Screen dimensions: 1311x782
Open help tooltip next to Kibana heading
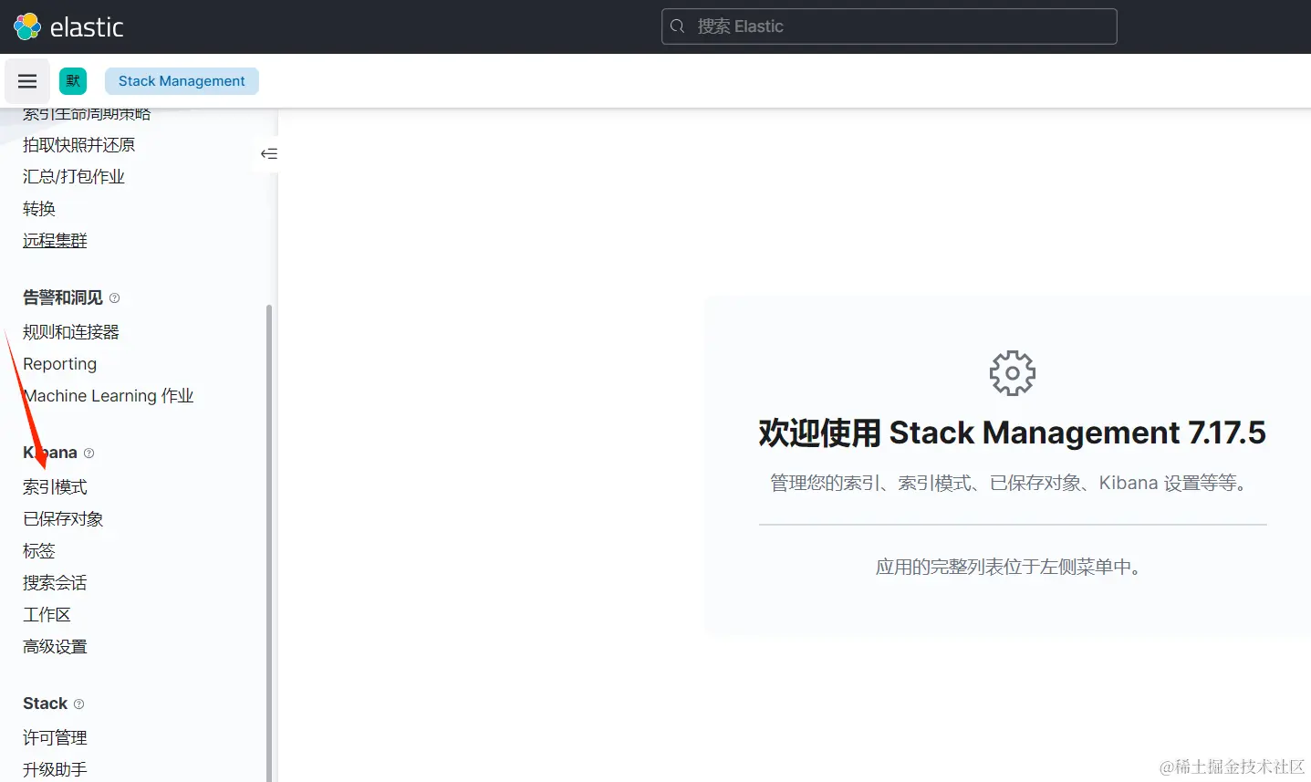[88, 452]
